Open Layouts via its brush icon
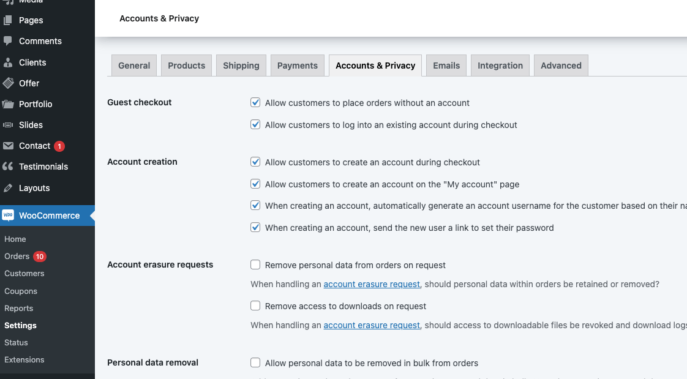The height and width of the screenshot is (379, 687). tap(8, 188)
